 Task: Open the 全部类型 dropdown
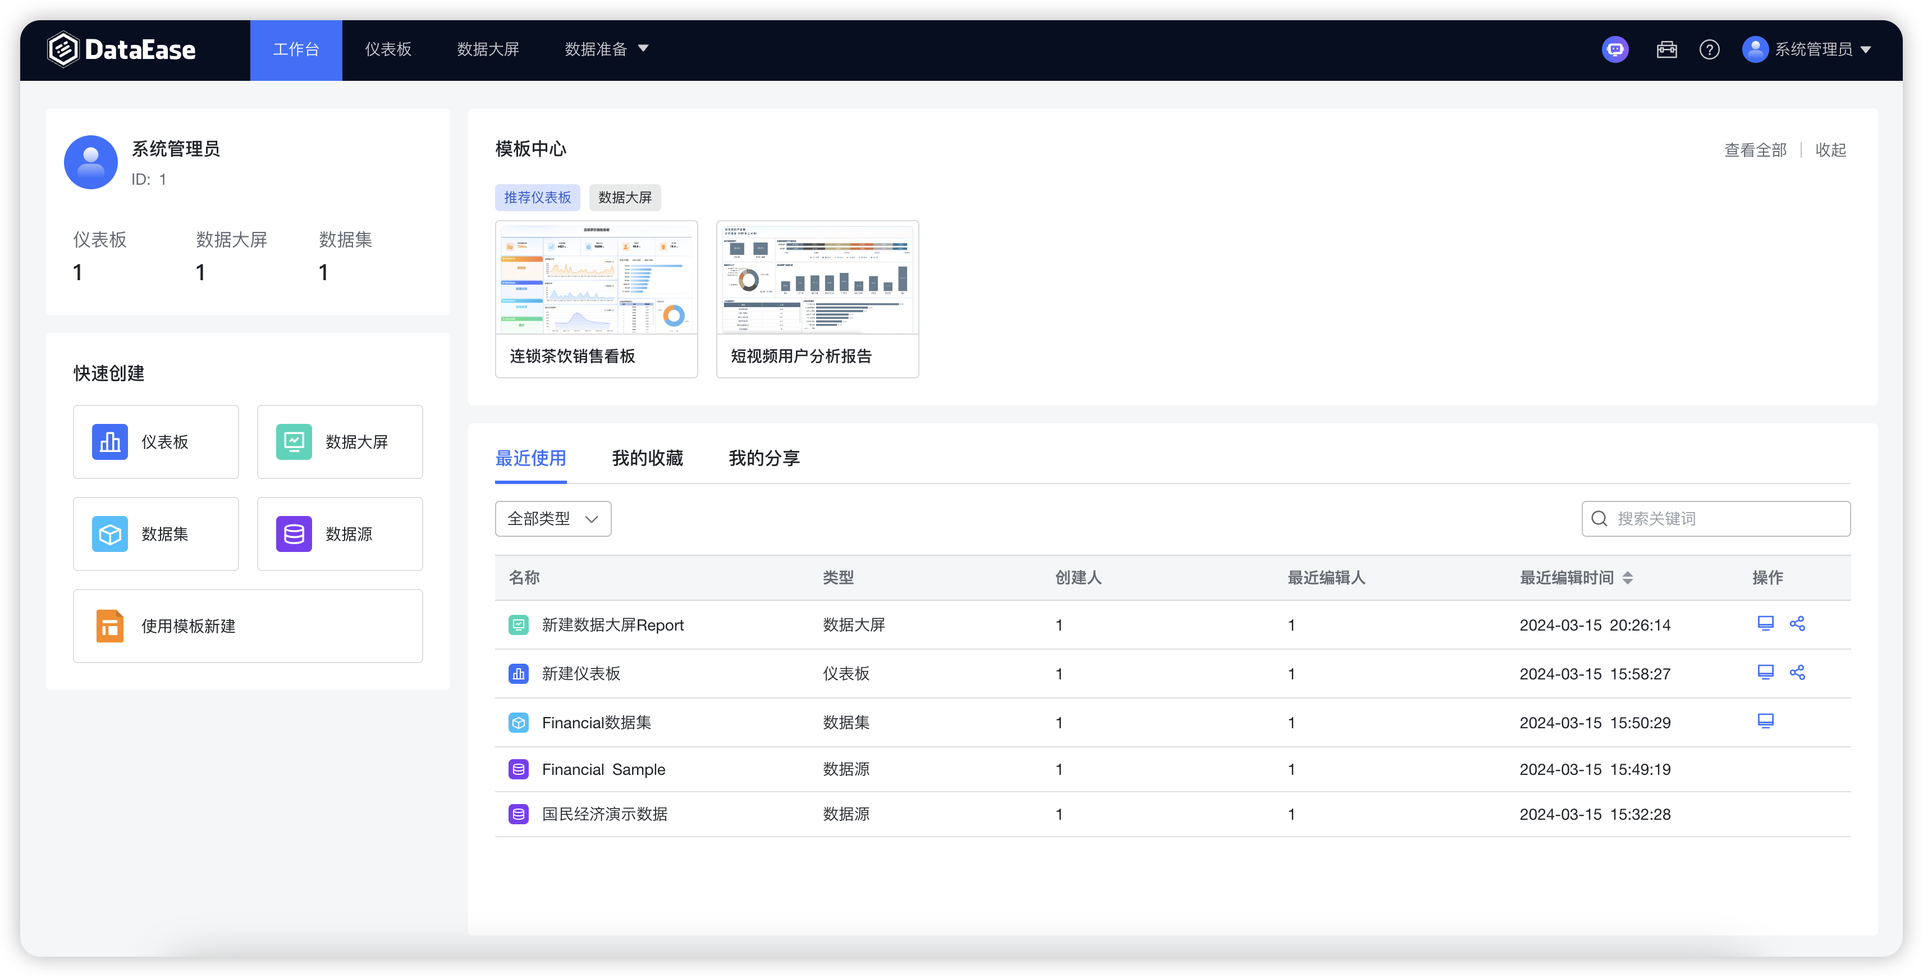[552, 518]
